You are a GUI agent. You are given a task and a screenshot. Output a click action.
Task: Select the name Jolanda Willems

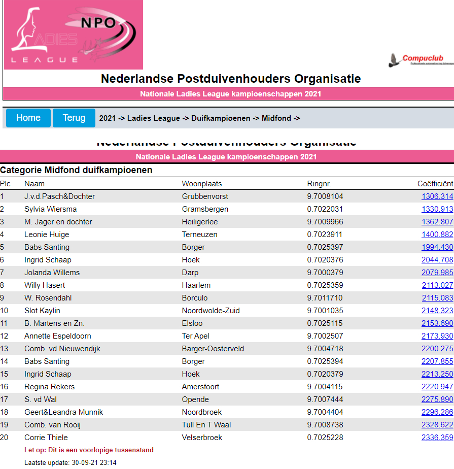pos(52,273)
